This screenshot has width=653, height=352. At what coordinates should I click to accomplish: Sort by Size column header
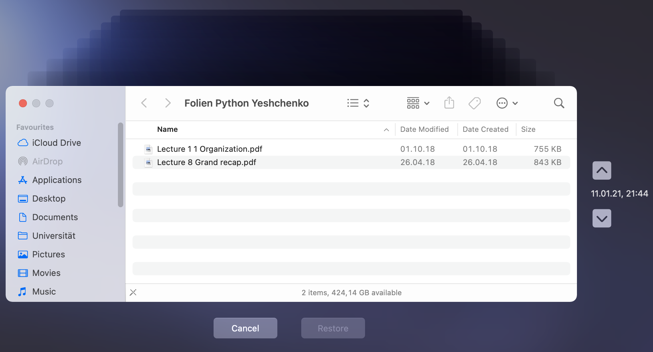[x=528, y=129]
